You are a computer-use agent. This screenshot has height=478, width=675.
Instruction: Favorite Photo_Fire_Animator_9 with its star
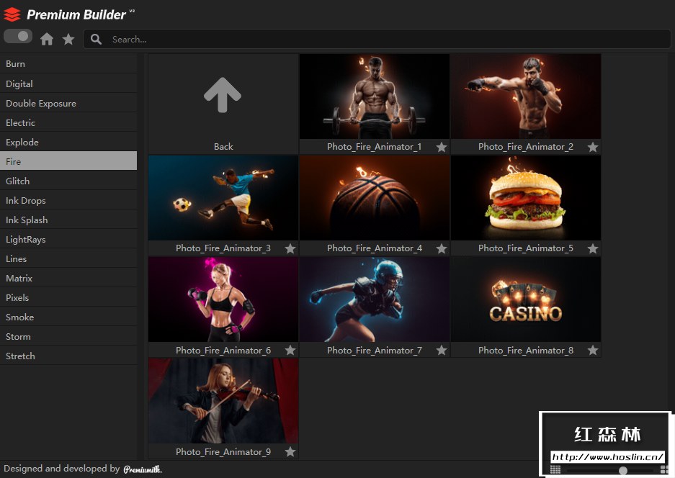(x=290, y=452)
